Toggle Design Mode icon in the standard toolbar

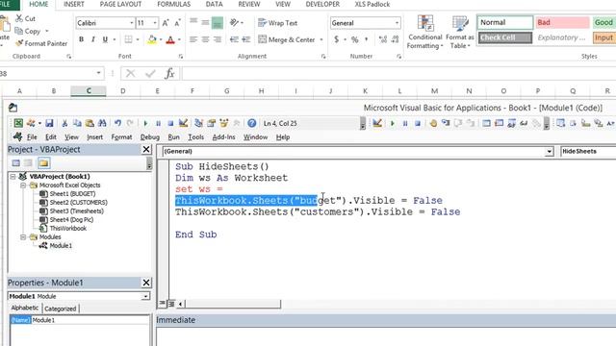coord(183,123)
